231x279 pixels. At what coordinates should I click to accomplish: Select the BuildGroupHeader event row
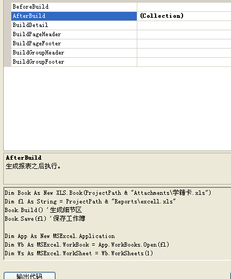(x=74, y=53)
